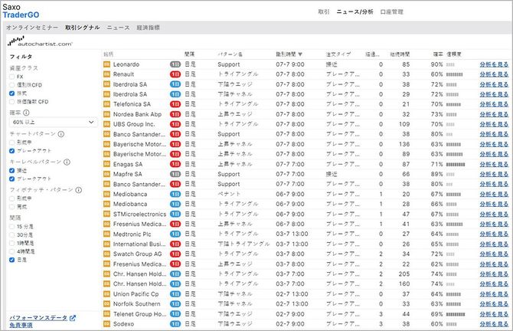
Task: Open 分析を見る for Enagas SA
Action: (x=494, y=164)
